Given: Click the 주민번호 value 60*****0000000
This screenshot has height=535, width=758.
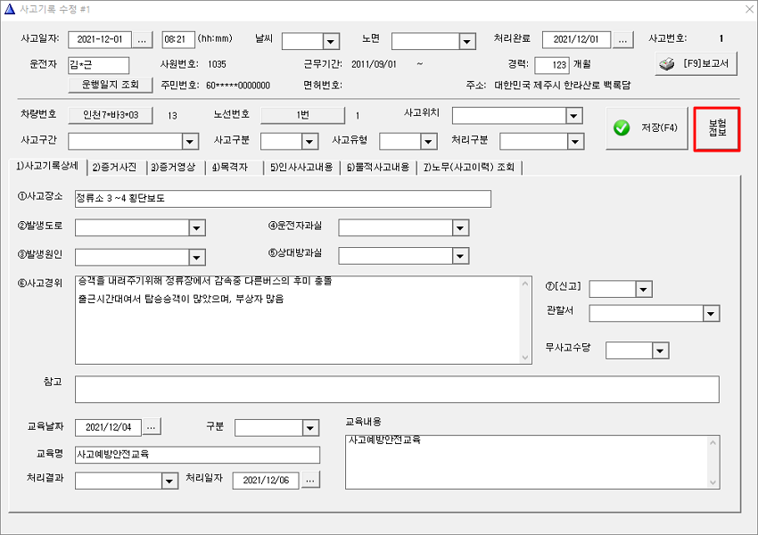Looking at the screenshot, I should tap(238, 86).
